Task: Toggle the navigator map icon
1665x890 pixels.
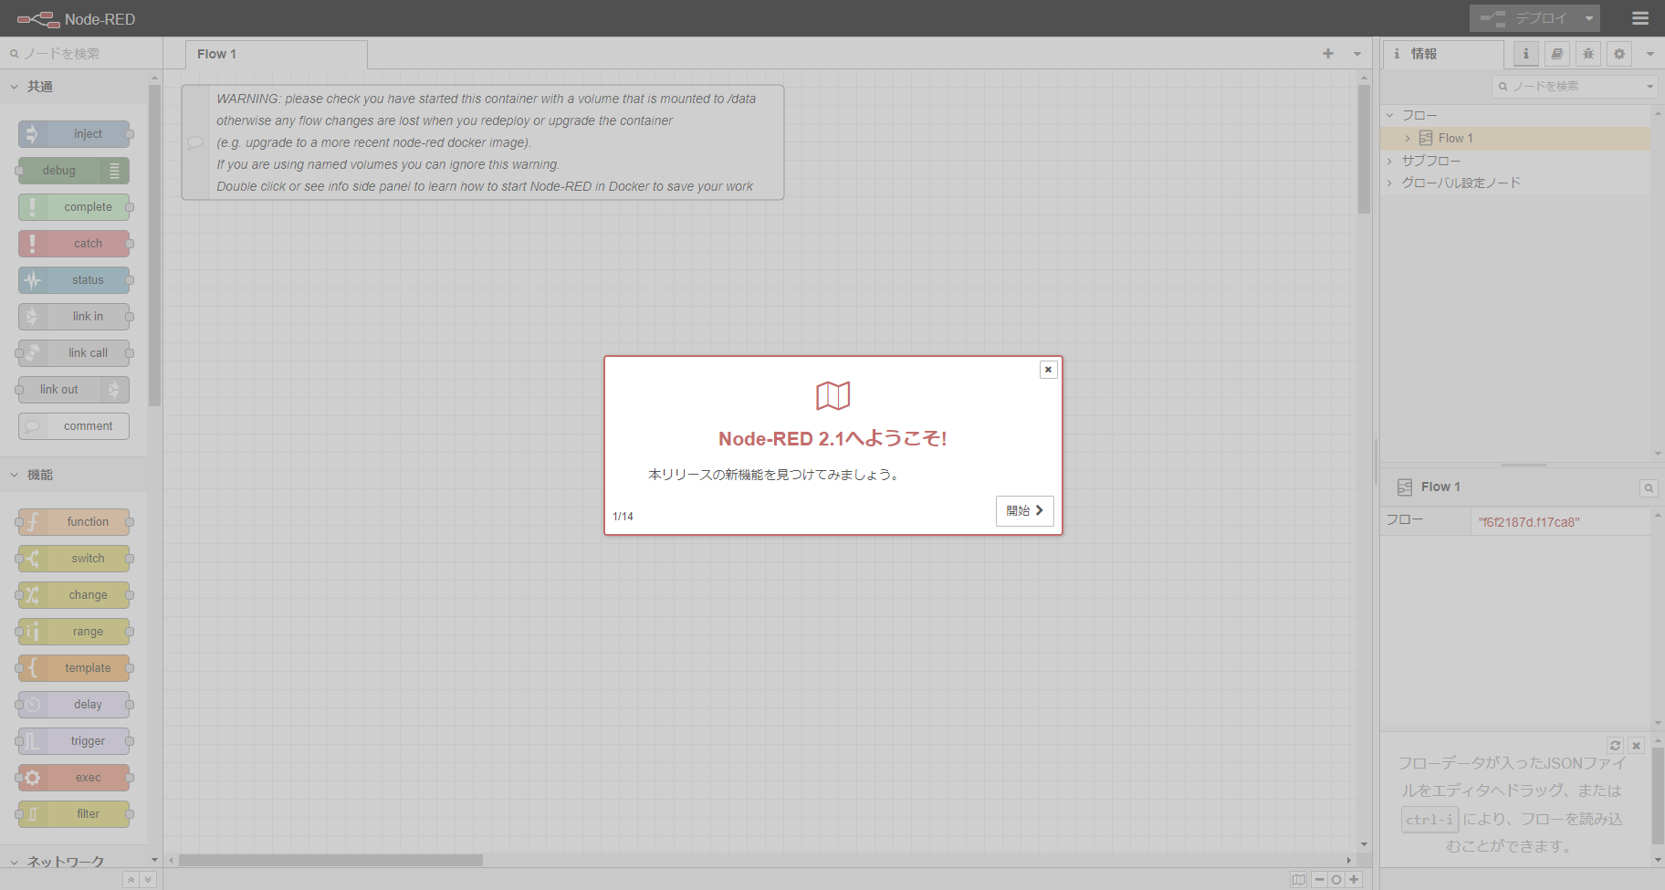Action: point(1300,879)
